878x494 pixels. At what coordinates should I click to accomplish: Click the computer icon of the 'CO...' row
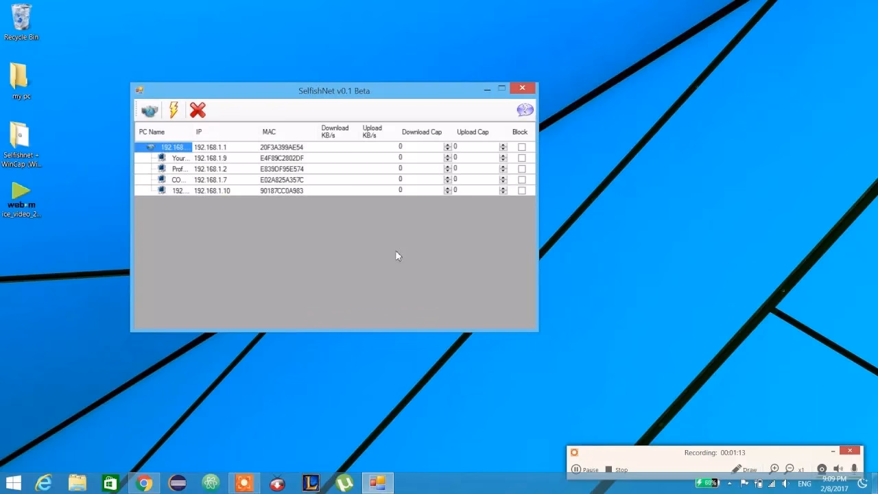coord(162,180)
